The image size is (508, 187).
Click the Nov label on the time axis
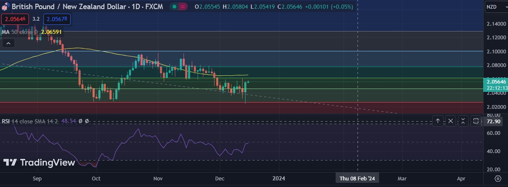click(157, 179)
